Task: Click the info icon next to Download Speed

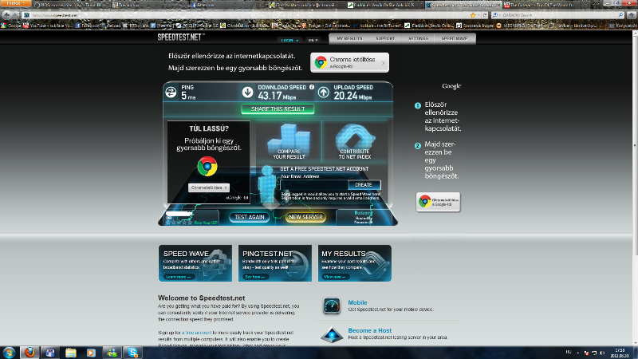Action: pos(312,87)
